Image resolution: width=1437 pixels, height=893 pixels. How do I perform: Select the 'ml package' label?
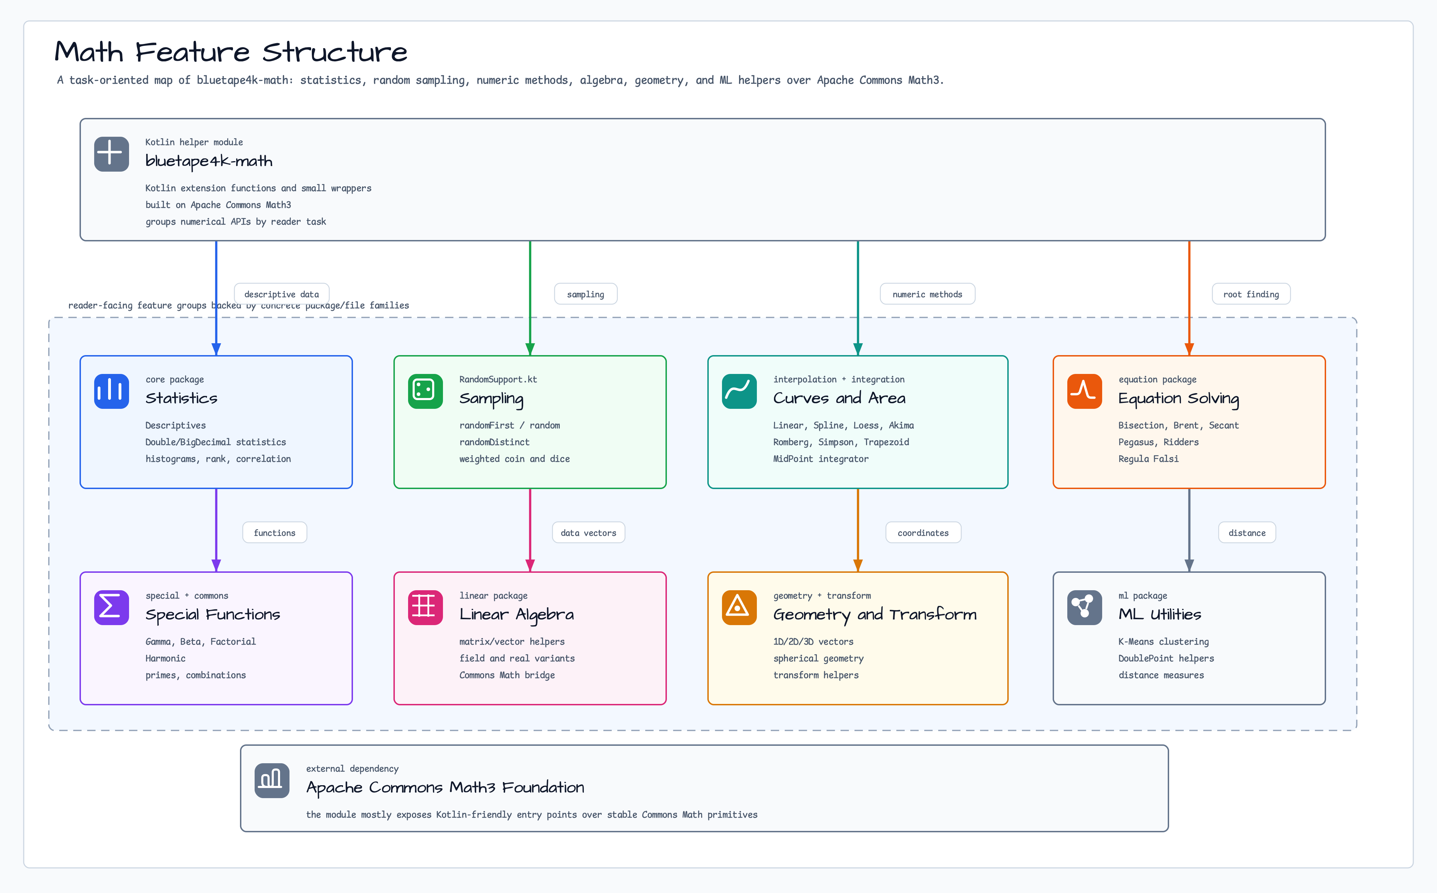(x=1142, y=595)
